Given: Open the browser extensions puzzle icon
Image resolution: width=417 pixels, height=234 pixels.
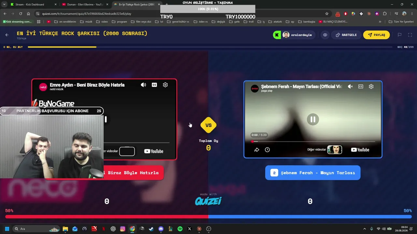Looking at the screenshot, I should (385, 14).
